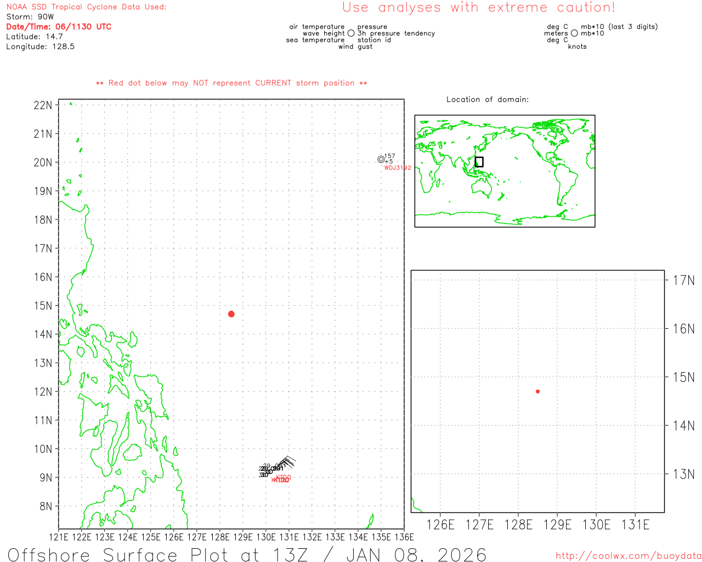Open the coolwx.com/buoydata link
This screenshot has height=562, width=702.
[x=628, y=556]
